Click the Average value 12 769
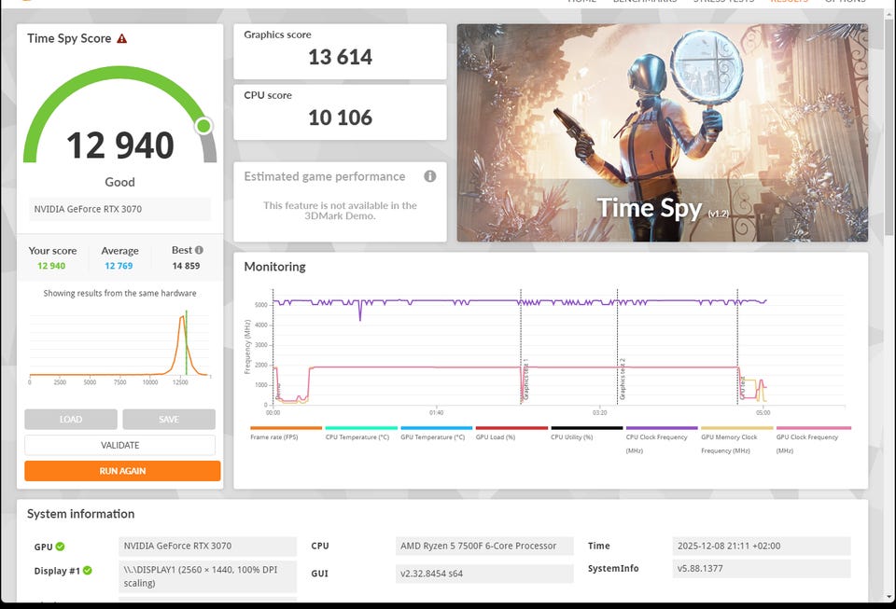 click(x=119, y=266)
